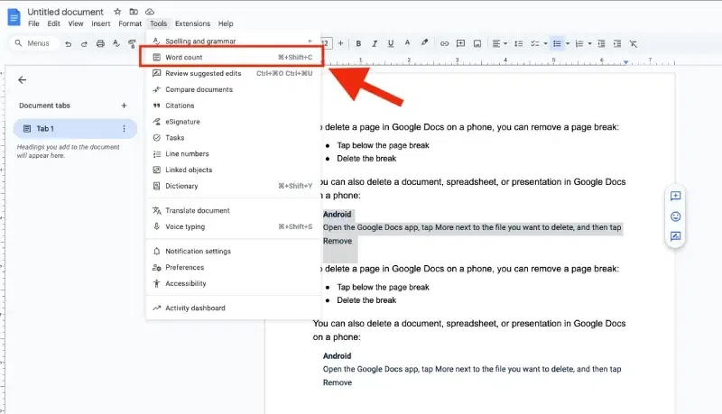Open Citations from the menu
The image size is (722, 414).
click(233, 106)
